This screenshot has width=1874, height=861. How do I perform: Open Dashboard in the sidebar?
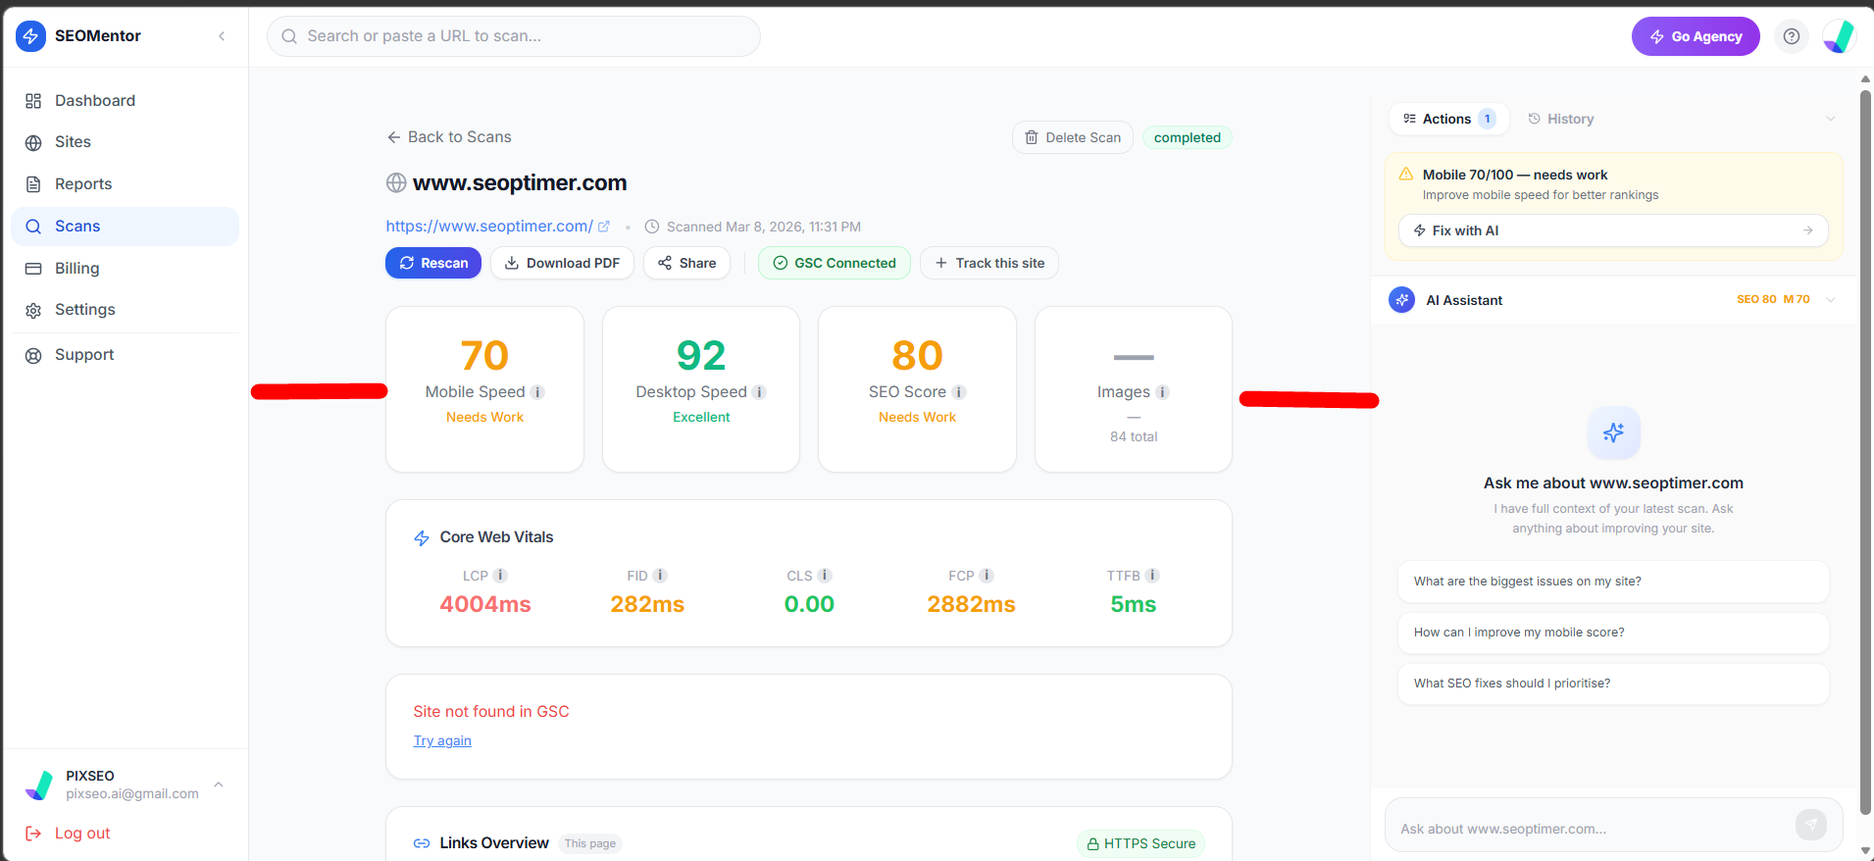point(125,101)
